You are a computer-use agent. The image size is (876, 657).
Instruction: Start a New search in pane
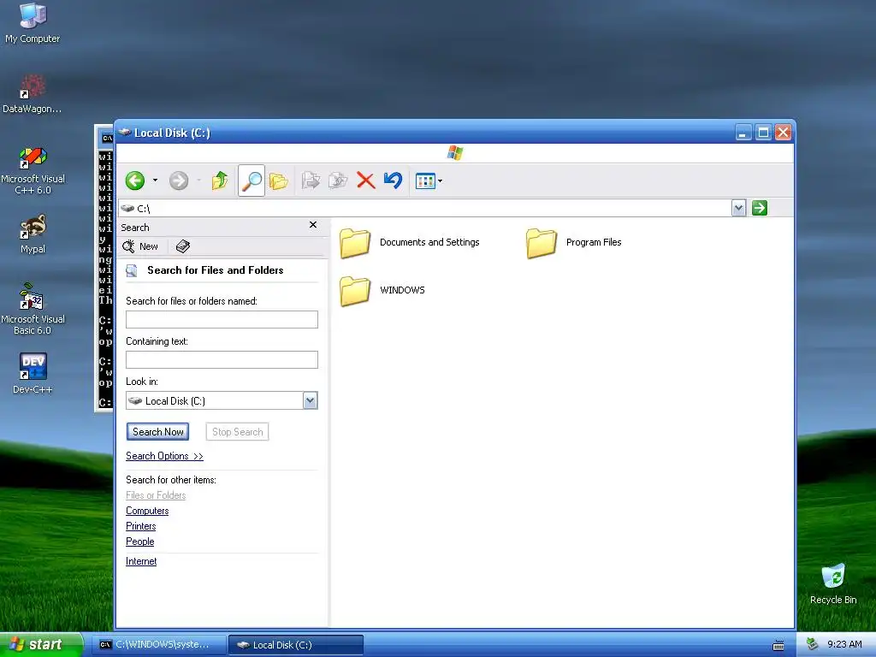(141, 246)
